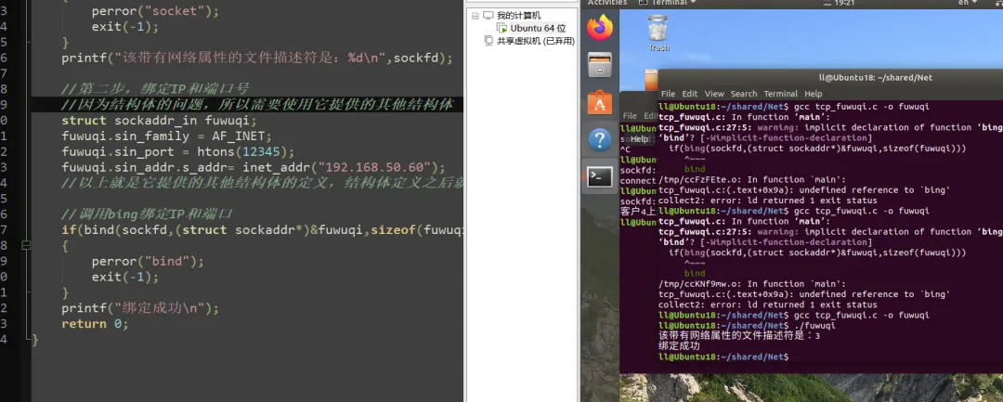Open the Files manager dock icon
The image size is (1003, 402).
click(x=600, y=65)
